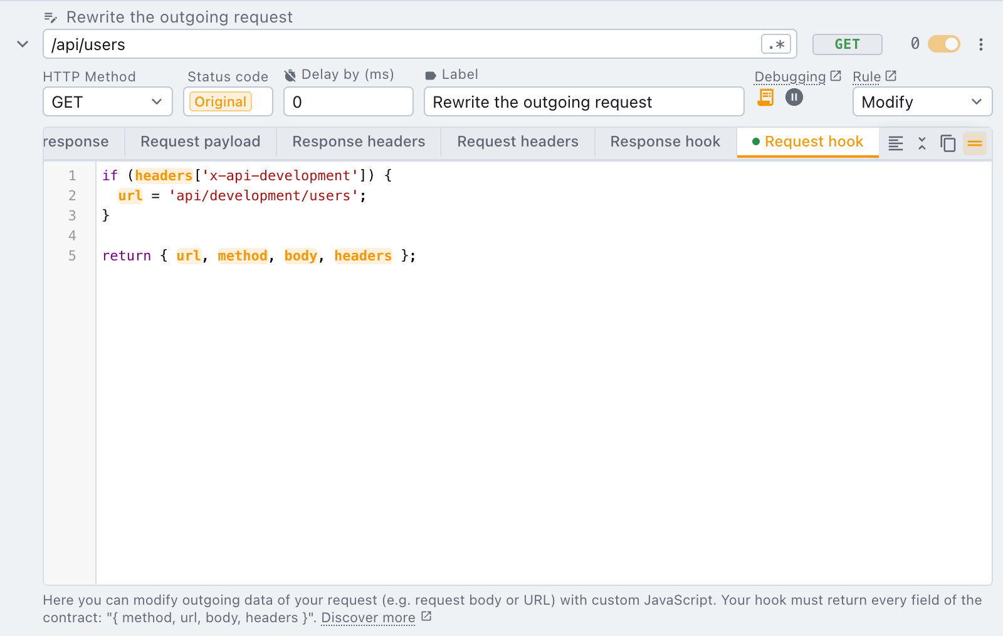The width and height of the screenshot is (1003, 636).
Task: Collapse the rule with the left chevron
Action: click(23, 44)
